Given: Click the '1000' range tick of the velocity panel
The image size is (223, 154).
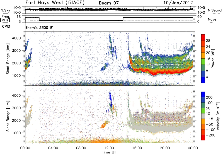Looking at the screenshot, I should click(x=16, y=133).
